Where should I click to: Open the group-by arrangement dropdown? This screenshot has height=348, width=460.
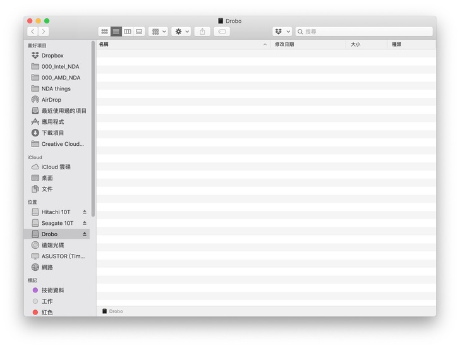158,32
